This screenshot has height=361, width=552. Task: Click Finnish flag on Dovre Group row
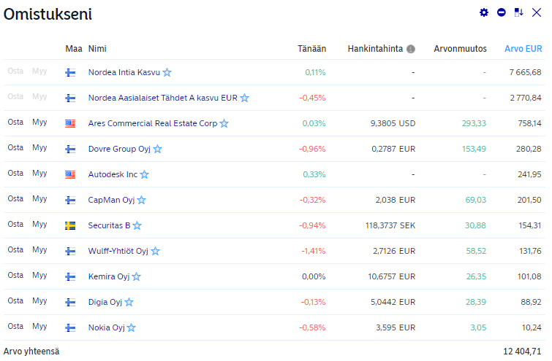coord(70,149)
